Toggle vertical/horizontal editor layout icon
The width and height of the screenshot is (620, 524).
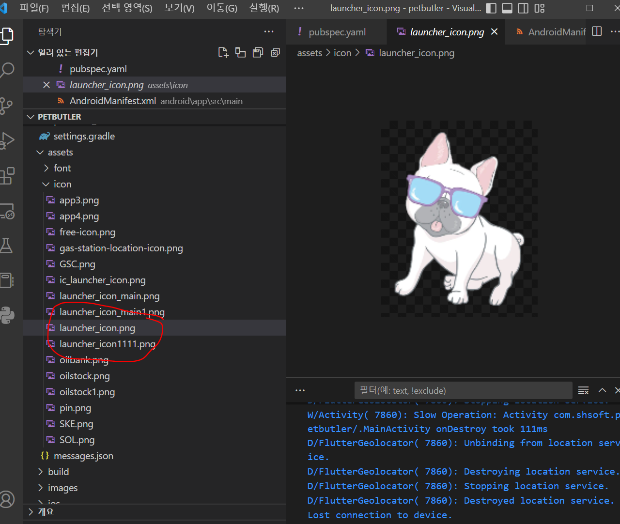240,52
